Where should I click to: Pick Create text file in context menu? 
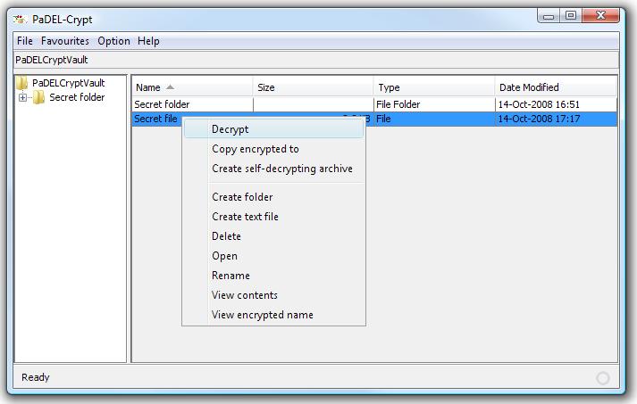tap(245, 217)
